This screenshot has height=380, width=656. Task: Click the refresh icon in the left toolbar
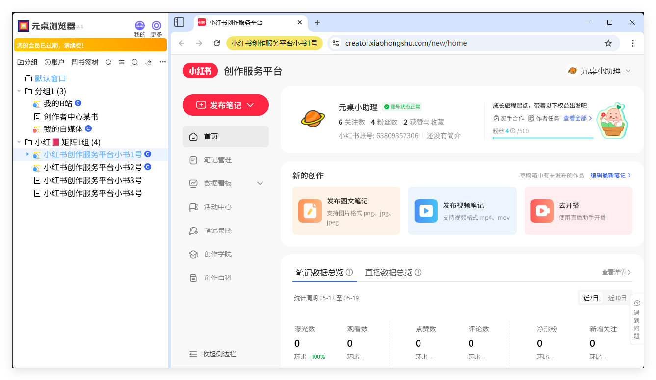(108, 62)
